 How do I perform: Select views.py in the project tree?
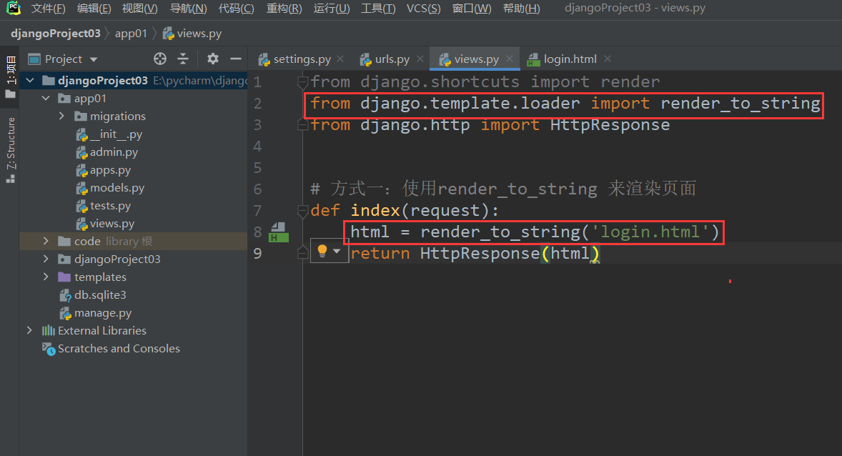tap(105, 224)
